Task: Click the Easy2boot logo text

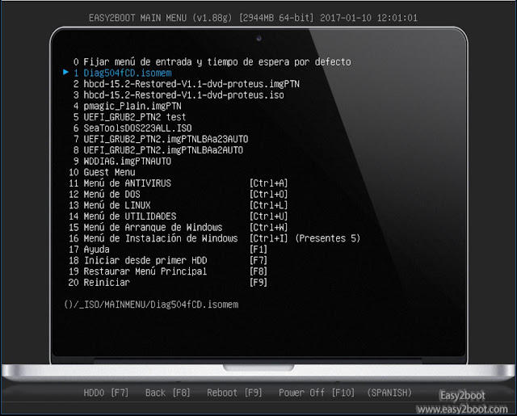Action: pyautogui.click(x=462, y=395)
